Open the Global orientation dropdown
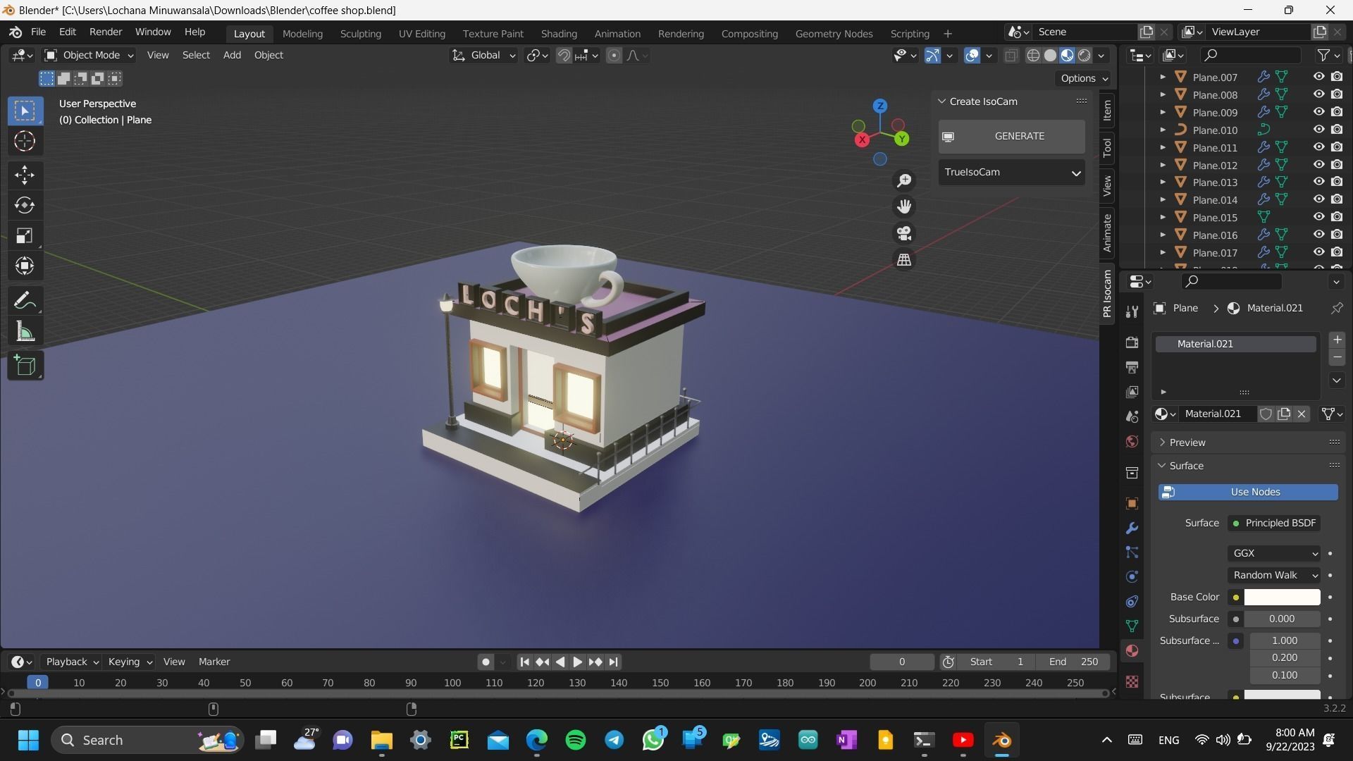The image size is (1353, 761). [483, 55]
